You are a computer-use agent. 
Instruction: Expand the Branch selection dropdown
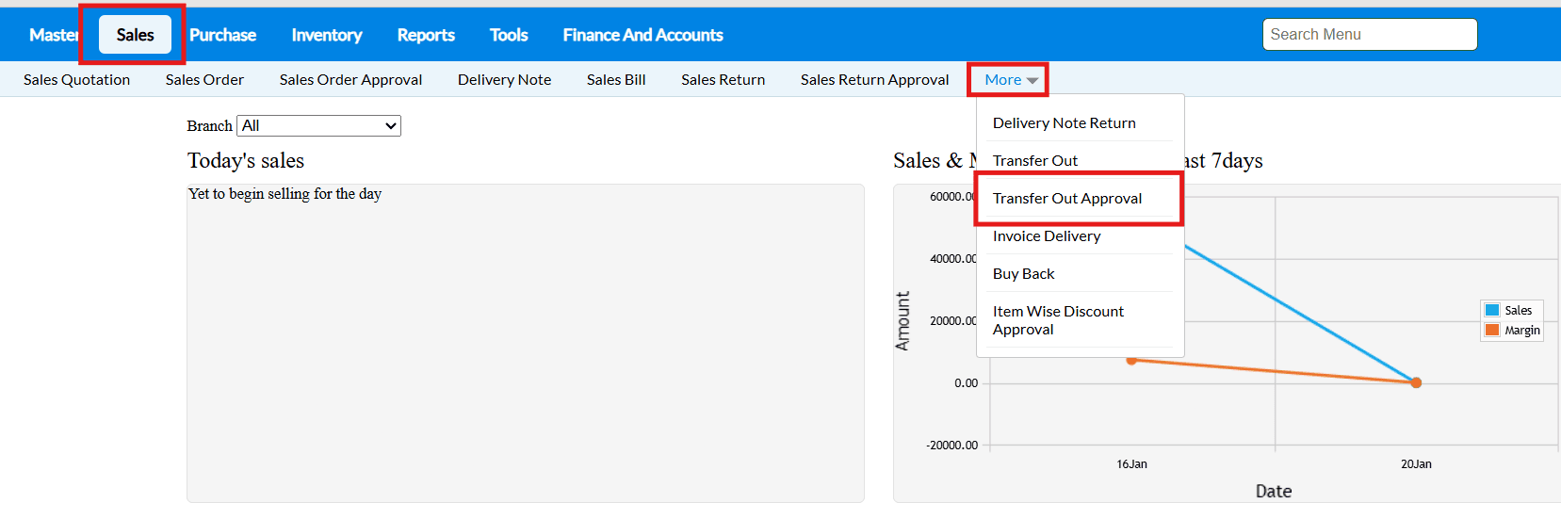318,126
